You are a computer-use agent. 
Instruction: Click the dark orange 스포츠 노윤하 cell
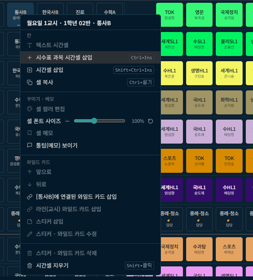pyautogui.click(x=172, y=161)
